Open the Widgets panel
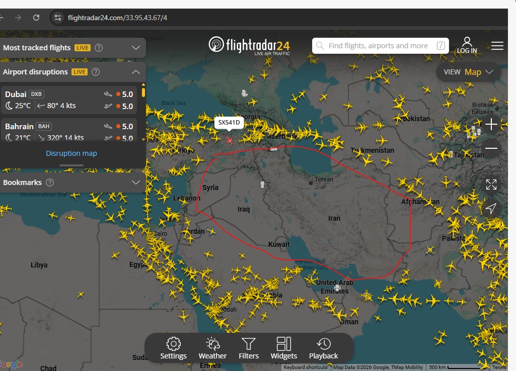 (283, 348)
